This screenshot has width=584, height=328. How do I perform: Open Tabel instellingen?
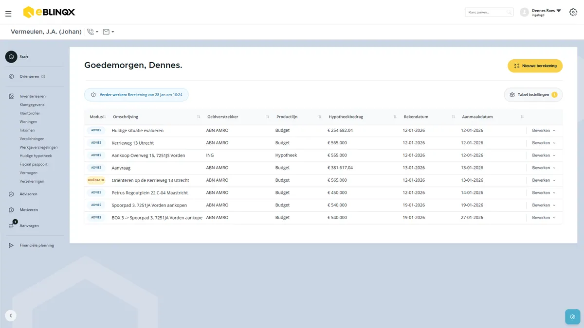(533, 95)
